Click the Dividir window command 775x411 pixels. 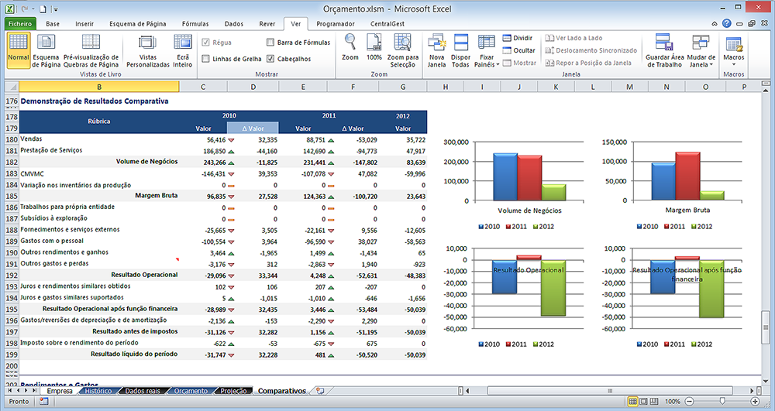pyautogui.click(x=518, y=38)
